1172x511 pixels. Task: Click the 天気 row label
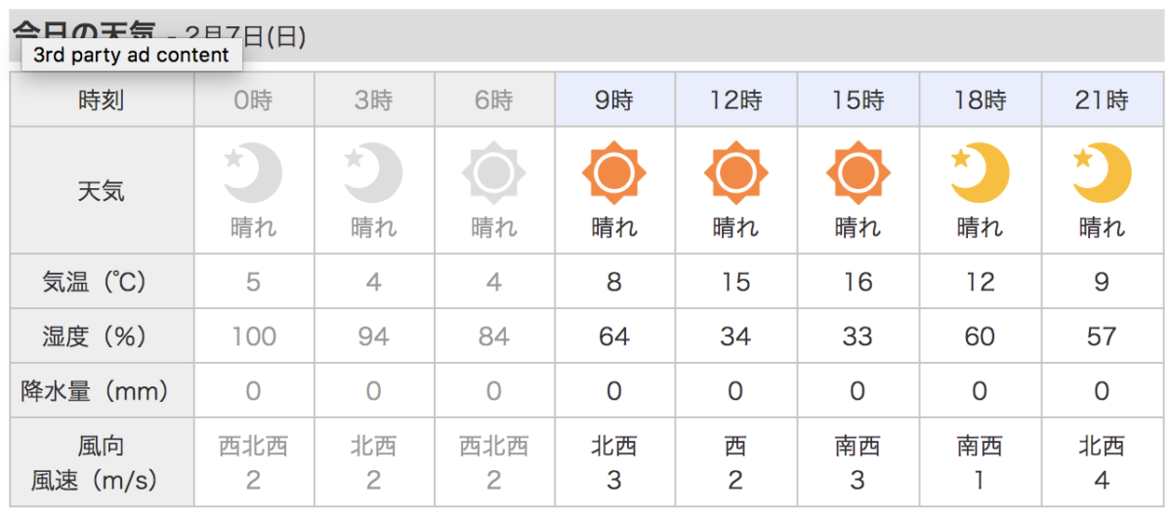point(102,190)
